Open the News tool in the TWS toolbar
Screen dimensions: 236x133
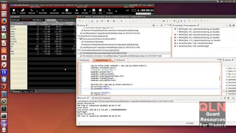100,11
